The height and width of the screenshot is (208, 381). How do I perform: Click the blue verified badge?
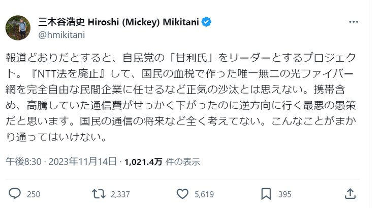pyautogui.click(x=207, y=22)
